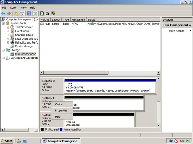The height and width of the screenshot is (144, 193).
Task: Expand the Event Viewer node
Action: coord(8,31)
